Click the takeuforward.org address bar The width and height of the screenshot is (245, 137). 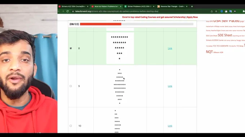point(141,11)
